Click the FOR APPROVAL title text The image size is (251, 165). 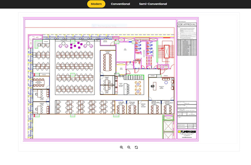187,24
